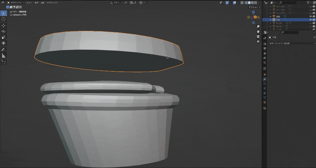Open the Object Data properties tab
This screenshot has height=168, width=316.
pos(265,98)
